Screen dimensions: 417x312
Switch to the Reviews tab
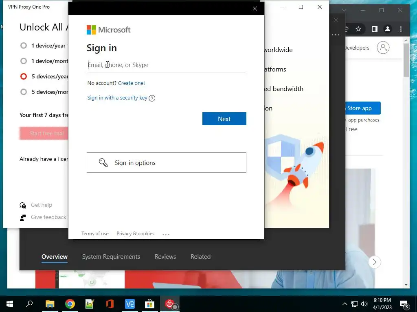(165, 257)
